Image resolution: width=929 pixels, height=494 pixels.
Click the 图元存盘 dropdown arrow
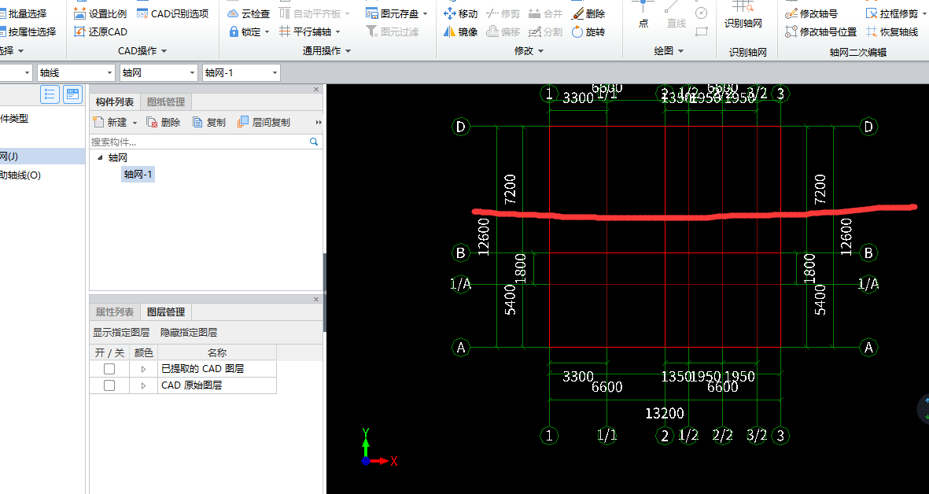(x=425, y=13)
